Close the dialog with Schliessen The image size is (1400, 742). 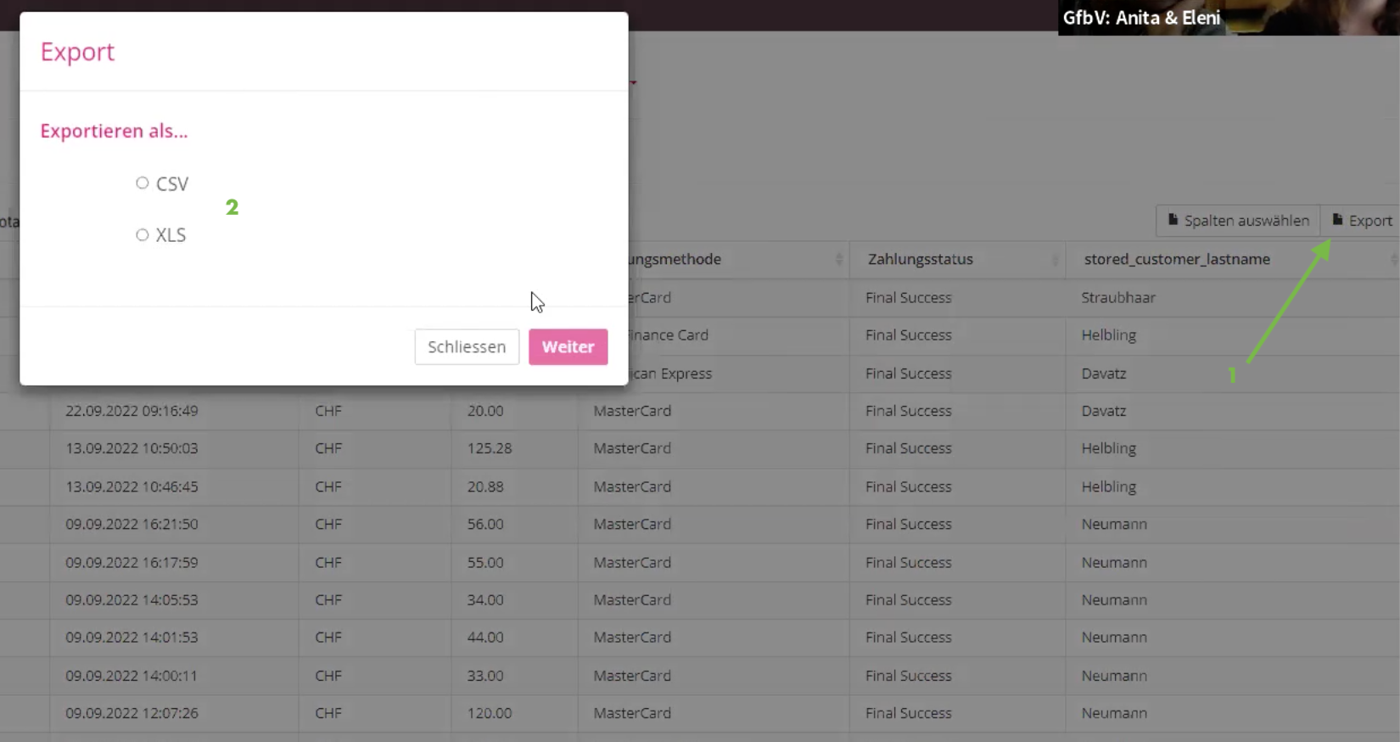coord(467,346)
